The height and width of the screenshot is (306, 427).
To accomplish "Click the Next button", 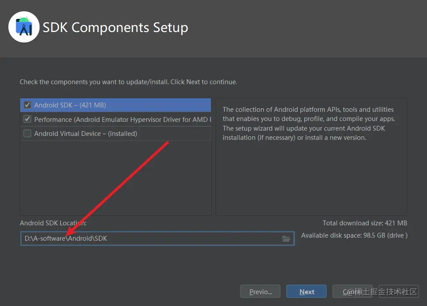I will point(306,292).
